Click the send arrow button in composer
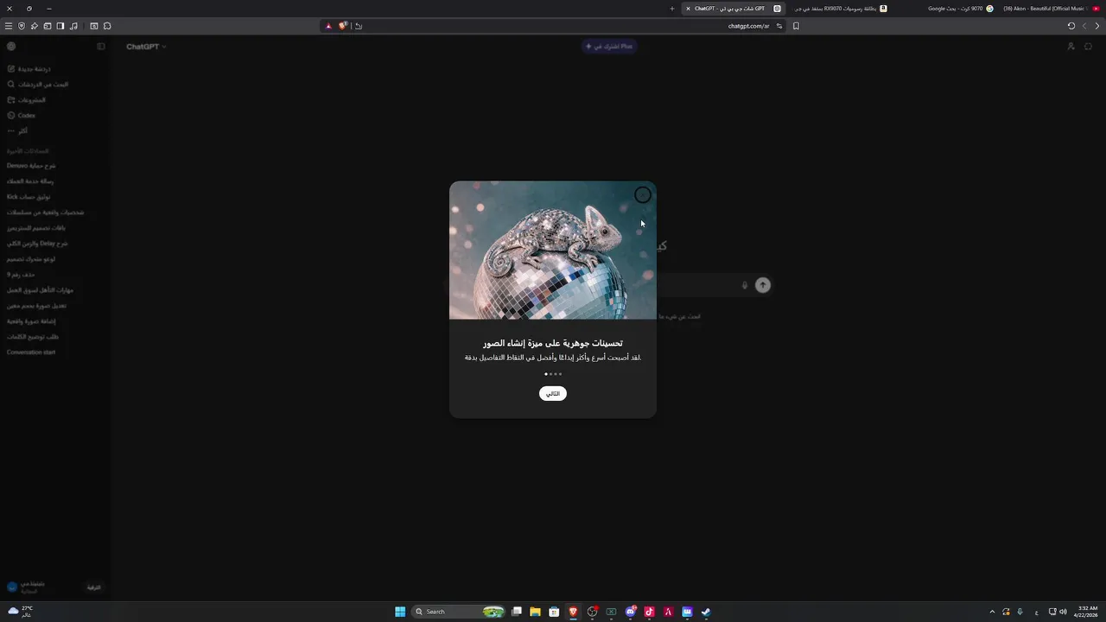The height and width of the screenshot is (622, 1106). point(763,285)
